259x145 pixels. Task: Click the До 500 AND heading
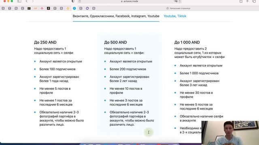coord(115,42)
